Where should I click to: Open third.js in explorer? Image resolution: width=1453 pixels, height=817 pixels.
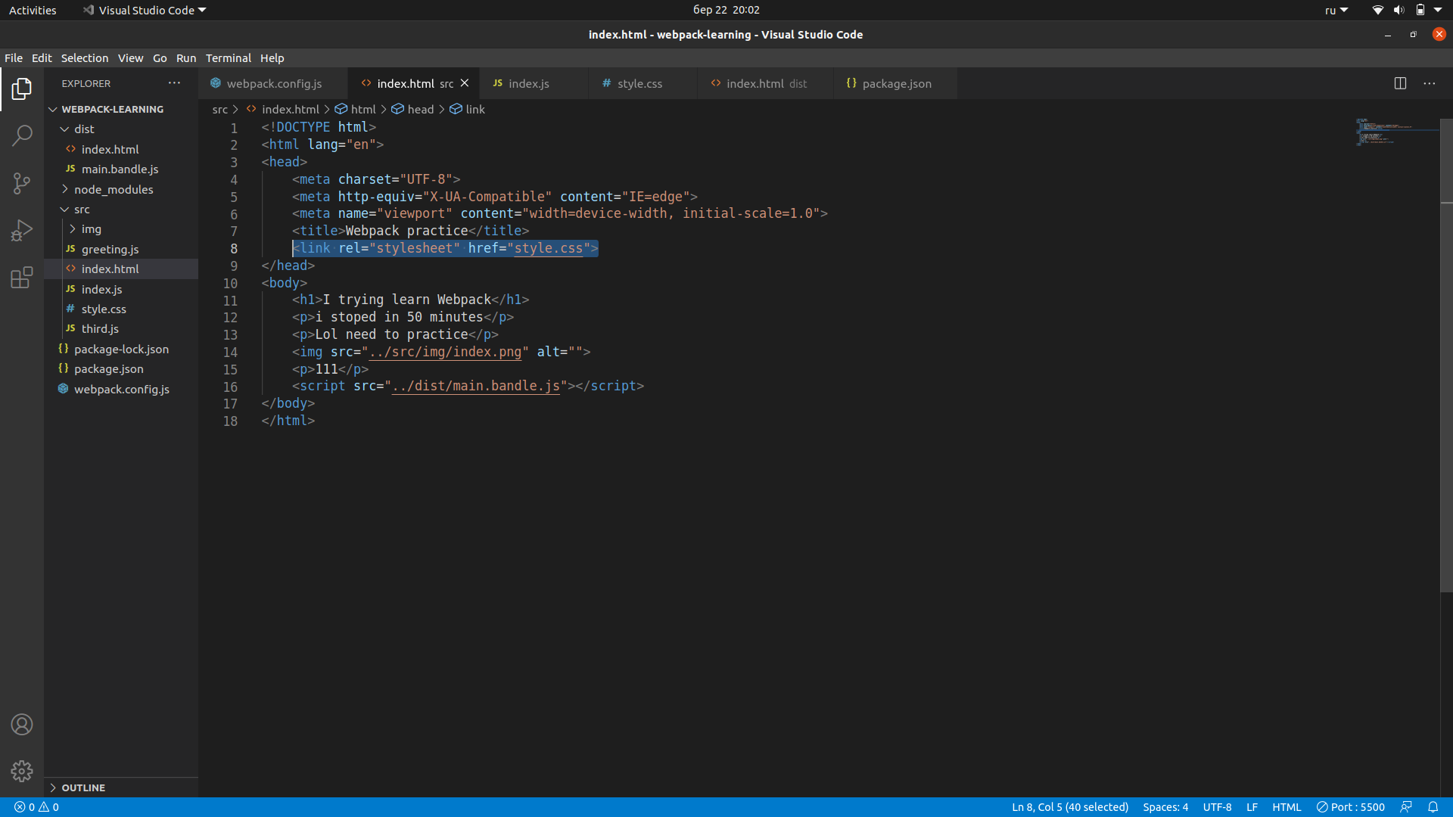click(x=121, y=329)
